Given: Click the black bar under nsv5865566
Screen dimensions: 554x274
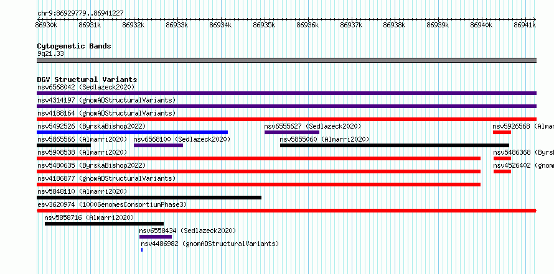Looking at the screenshot, I should [x=63, y=145].
